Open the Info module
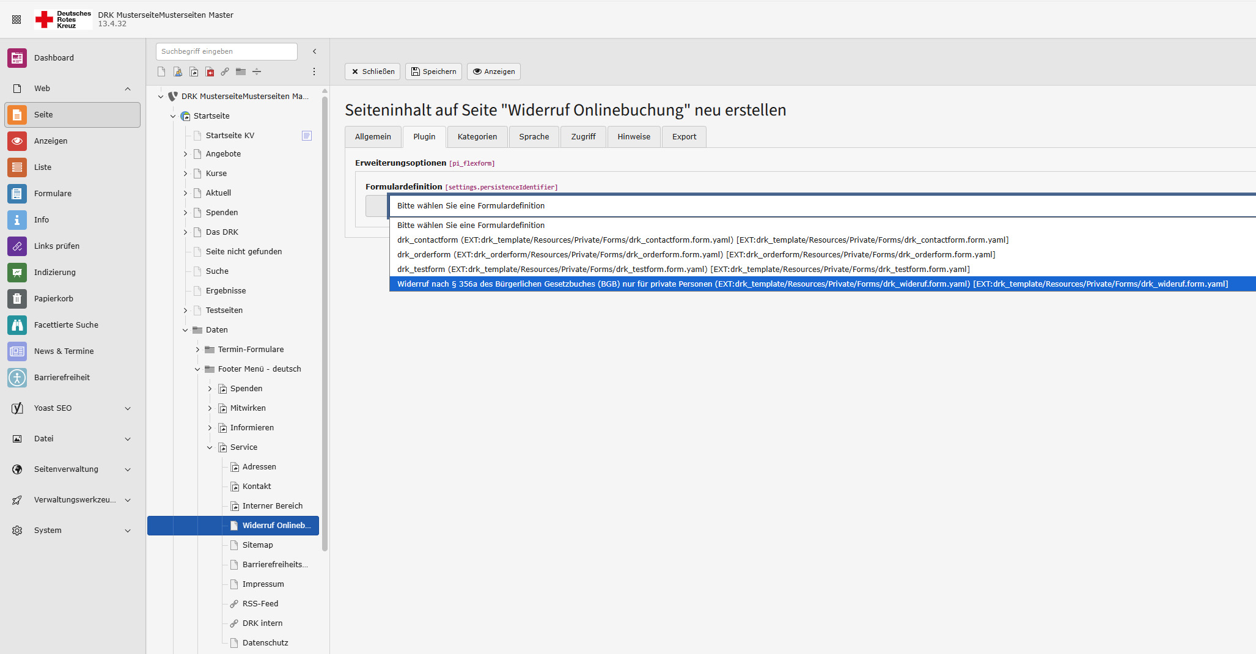Image resolution: width=1256 pixels, height=654 pixels. pos(73,220)
